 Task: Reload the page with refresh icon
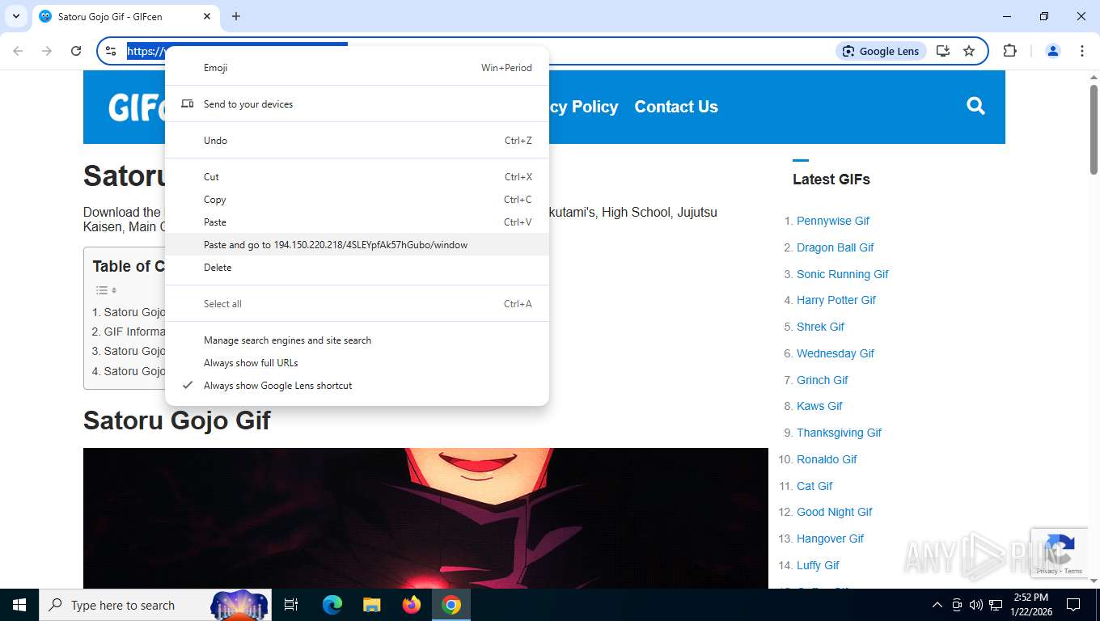pyautogui.click(x=76, y=51)
